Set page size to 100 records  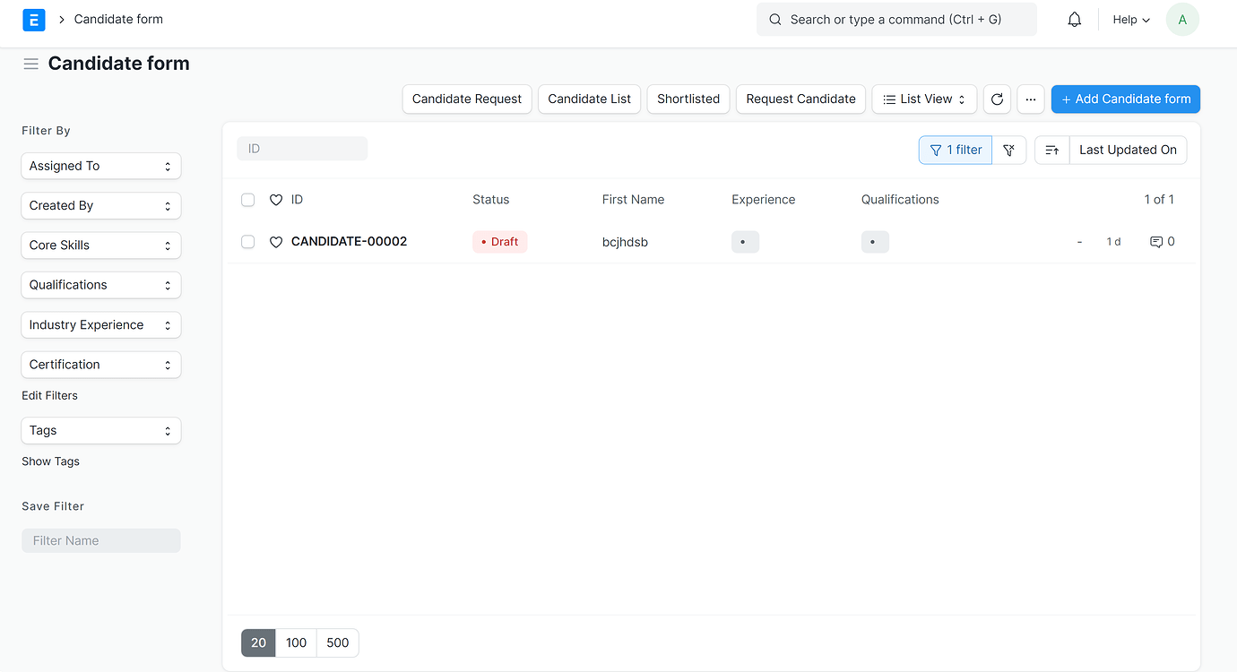click(x=296, y=642)
